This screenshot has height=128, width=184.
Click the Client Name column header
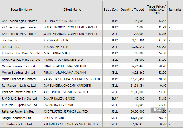pos(72,10)
